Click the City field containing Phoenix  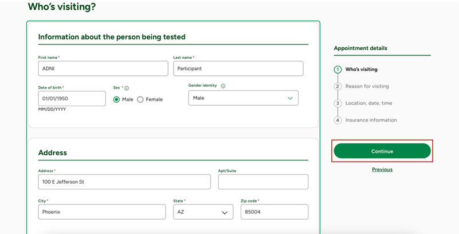pos(102,212)
